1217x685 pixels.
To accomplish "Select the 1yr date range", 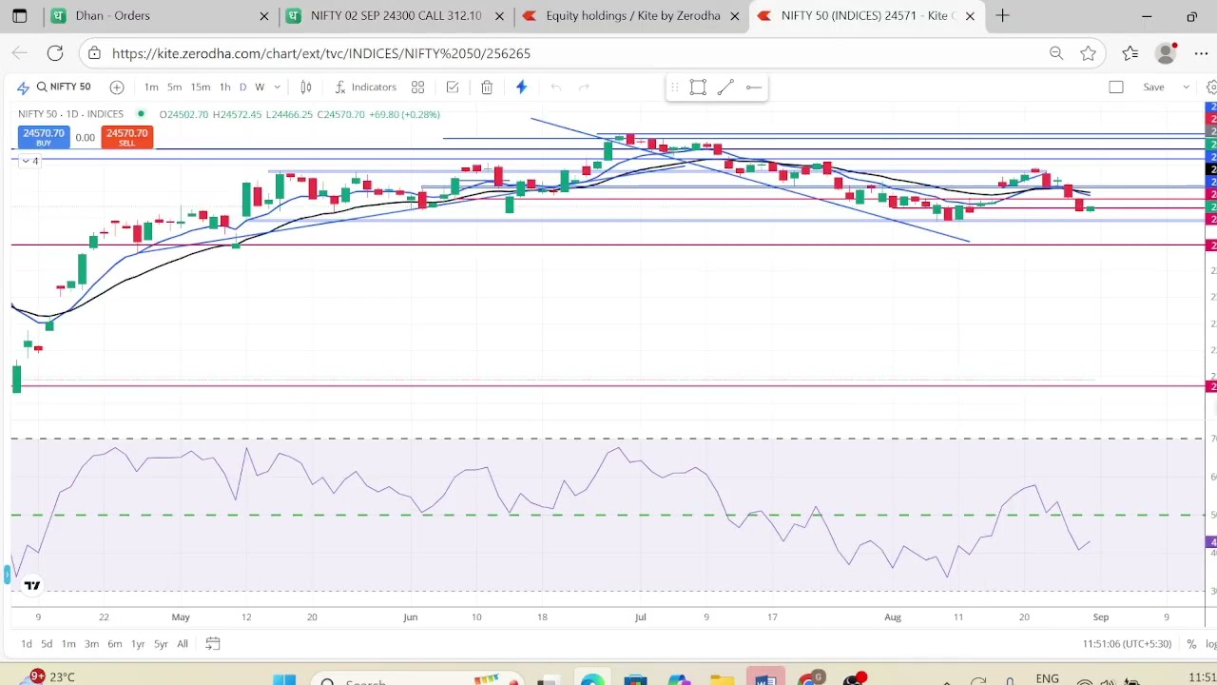I will tap(138, 644).
